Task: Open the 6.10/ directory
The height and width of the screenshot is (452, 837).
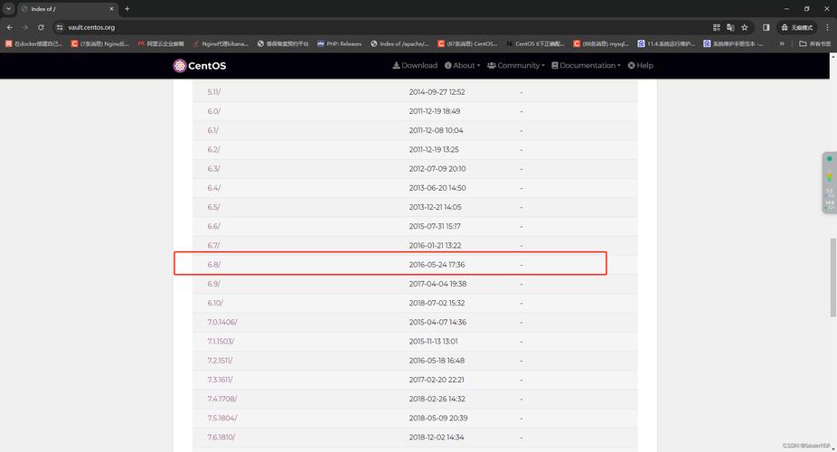Action: click(215, 303)
